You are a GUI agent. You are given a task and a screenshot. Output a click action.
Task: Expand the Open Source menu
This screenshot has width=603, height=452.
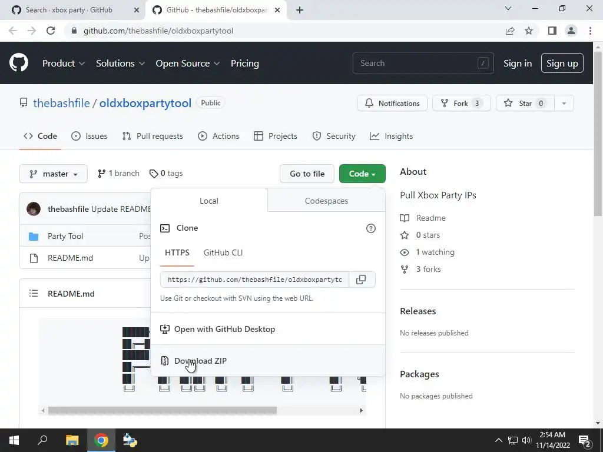[x=188, y=63]
